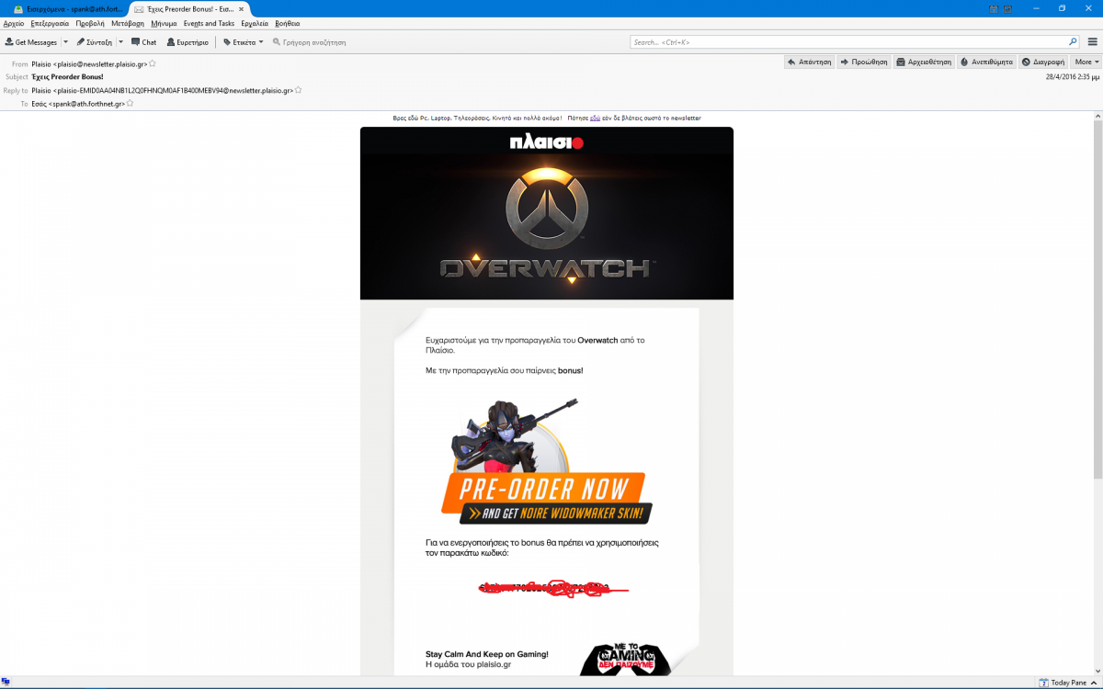
Task: Open the Εργαλεία menu
Action: (x=255, y=23)
